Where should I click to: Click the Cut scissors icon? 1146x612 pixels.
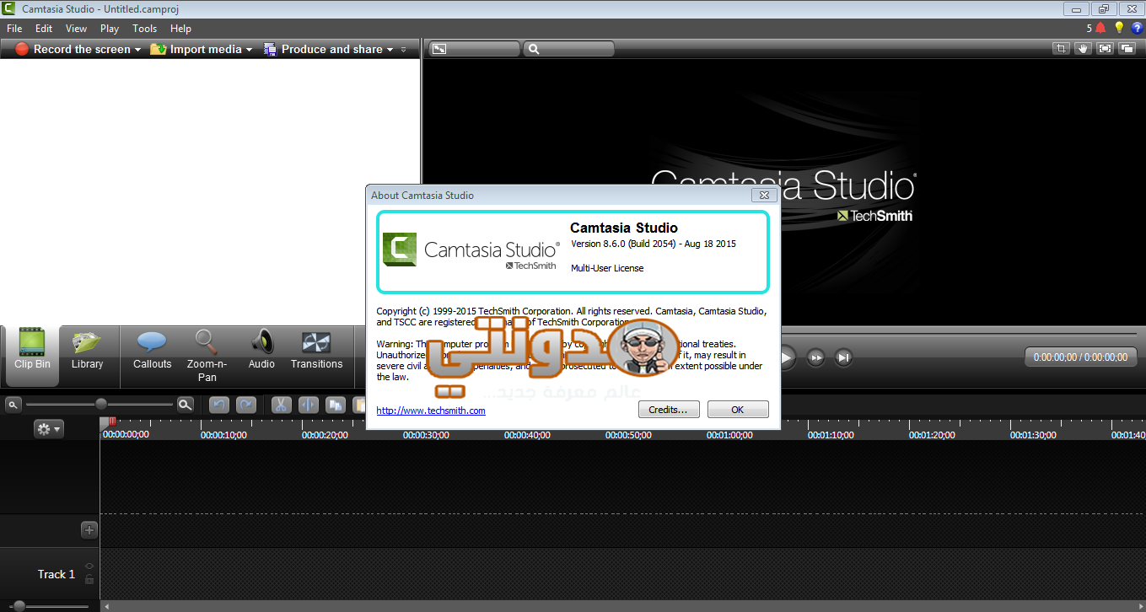[x=281, y=405]
